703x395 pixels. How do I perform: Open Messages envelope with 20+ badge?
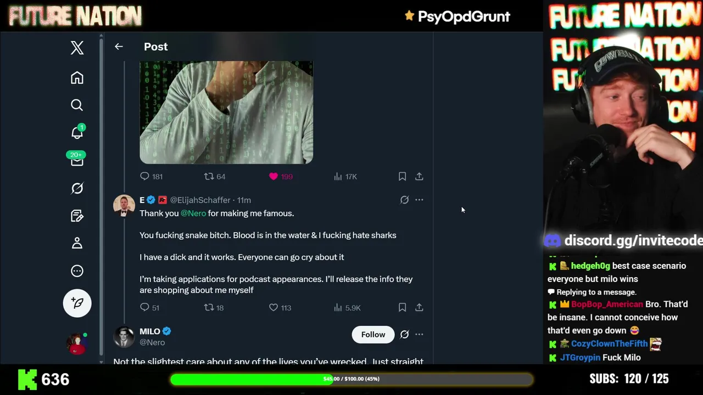pos(77,159)
